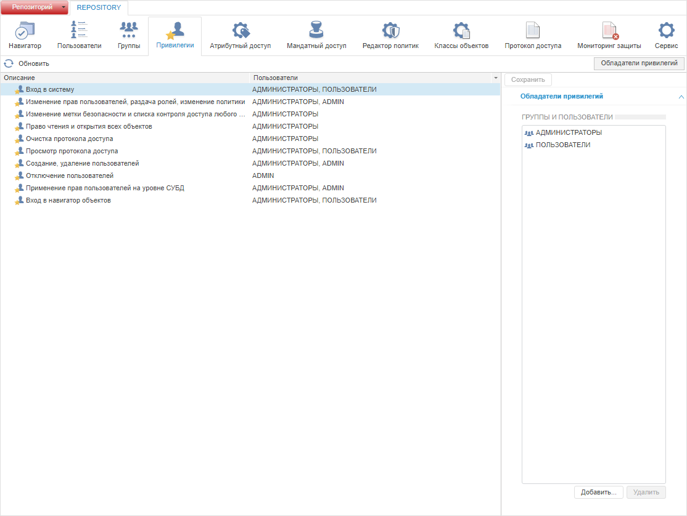
Task: Open Мандатный доступ stamp icon
Action: [316, 30]
